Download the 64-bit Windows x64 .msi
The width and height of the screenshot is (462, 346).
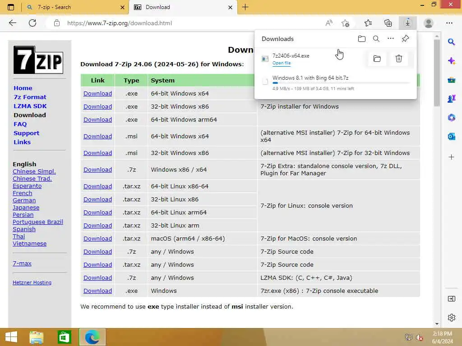pyautogui.click(x=97, y=136)
